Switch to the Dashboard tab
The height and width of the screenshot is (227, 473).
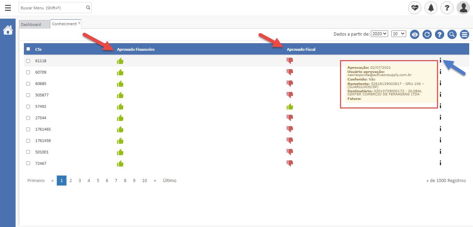(x=31, y=25)
